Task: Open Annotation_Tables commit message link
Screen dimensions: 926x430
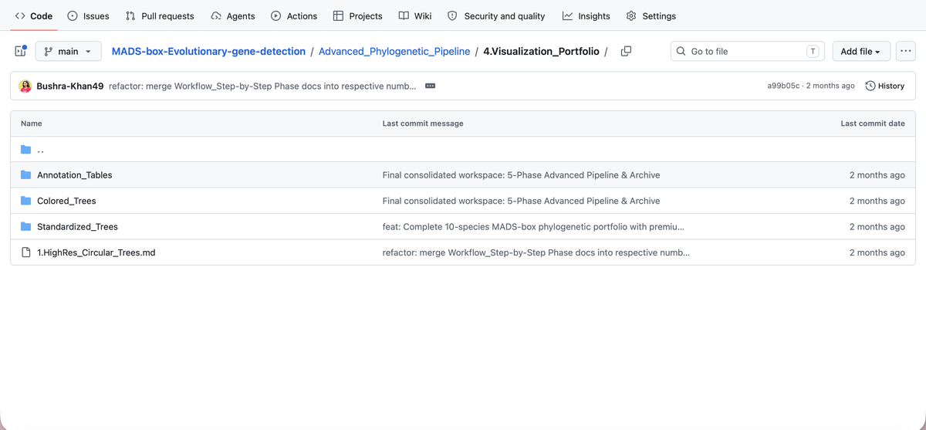Action: [521, 175]
